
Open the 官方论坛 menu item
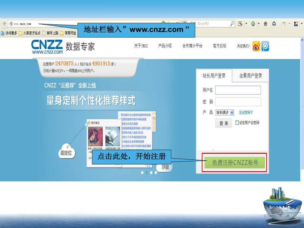click(x=220, y=46)
